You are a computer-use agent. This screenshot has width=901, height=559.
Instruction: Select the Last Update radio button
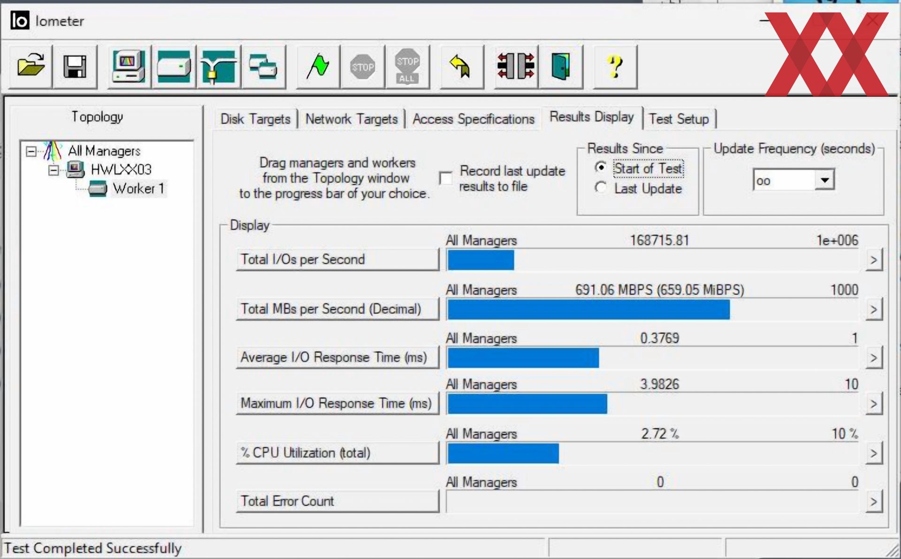[x=600, y=188]
